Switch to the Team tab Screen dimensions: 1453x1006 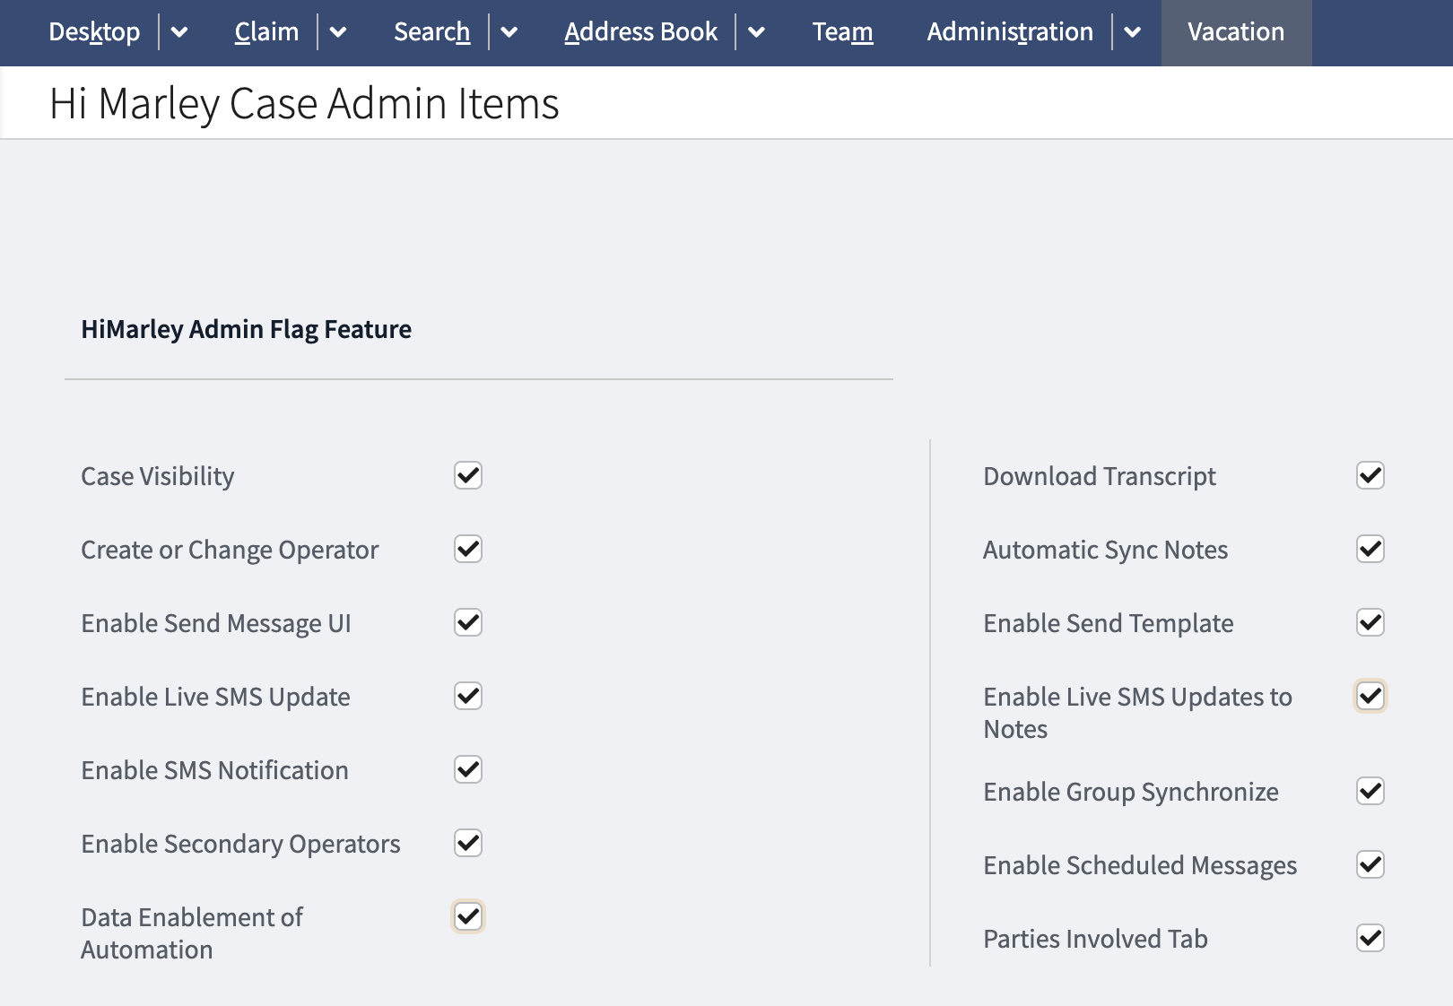842,32
